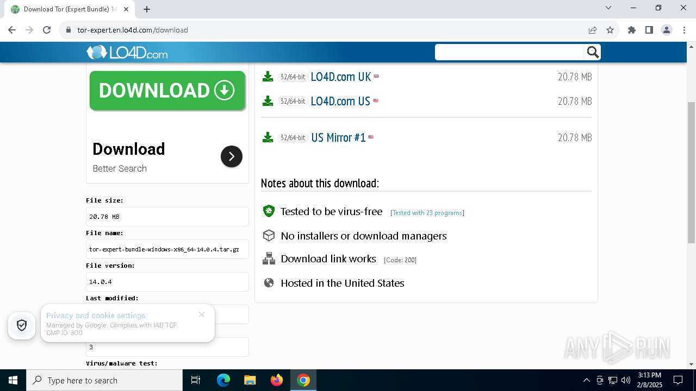Click the Chrome taskbar icon
The height and width of the screenshot is (391, 696).
click(303, 380)
